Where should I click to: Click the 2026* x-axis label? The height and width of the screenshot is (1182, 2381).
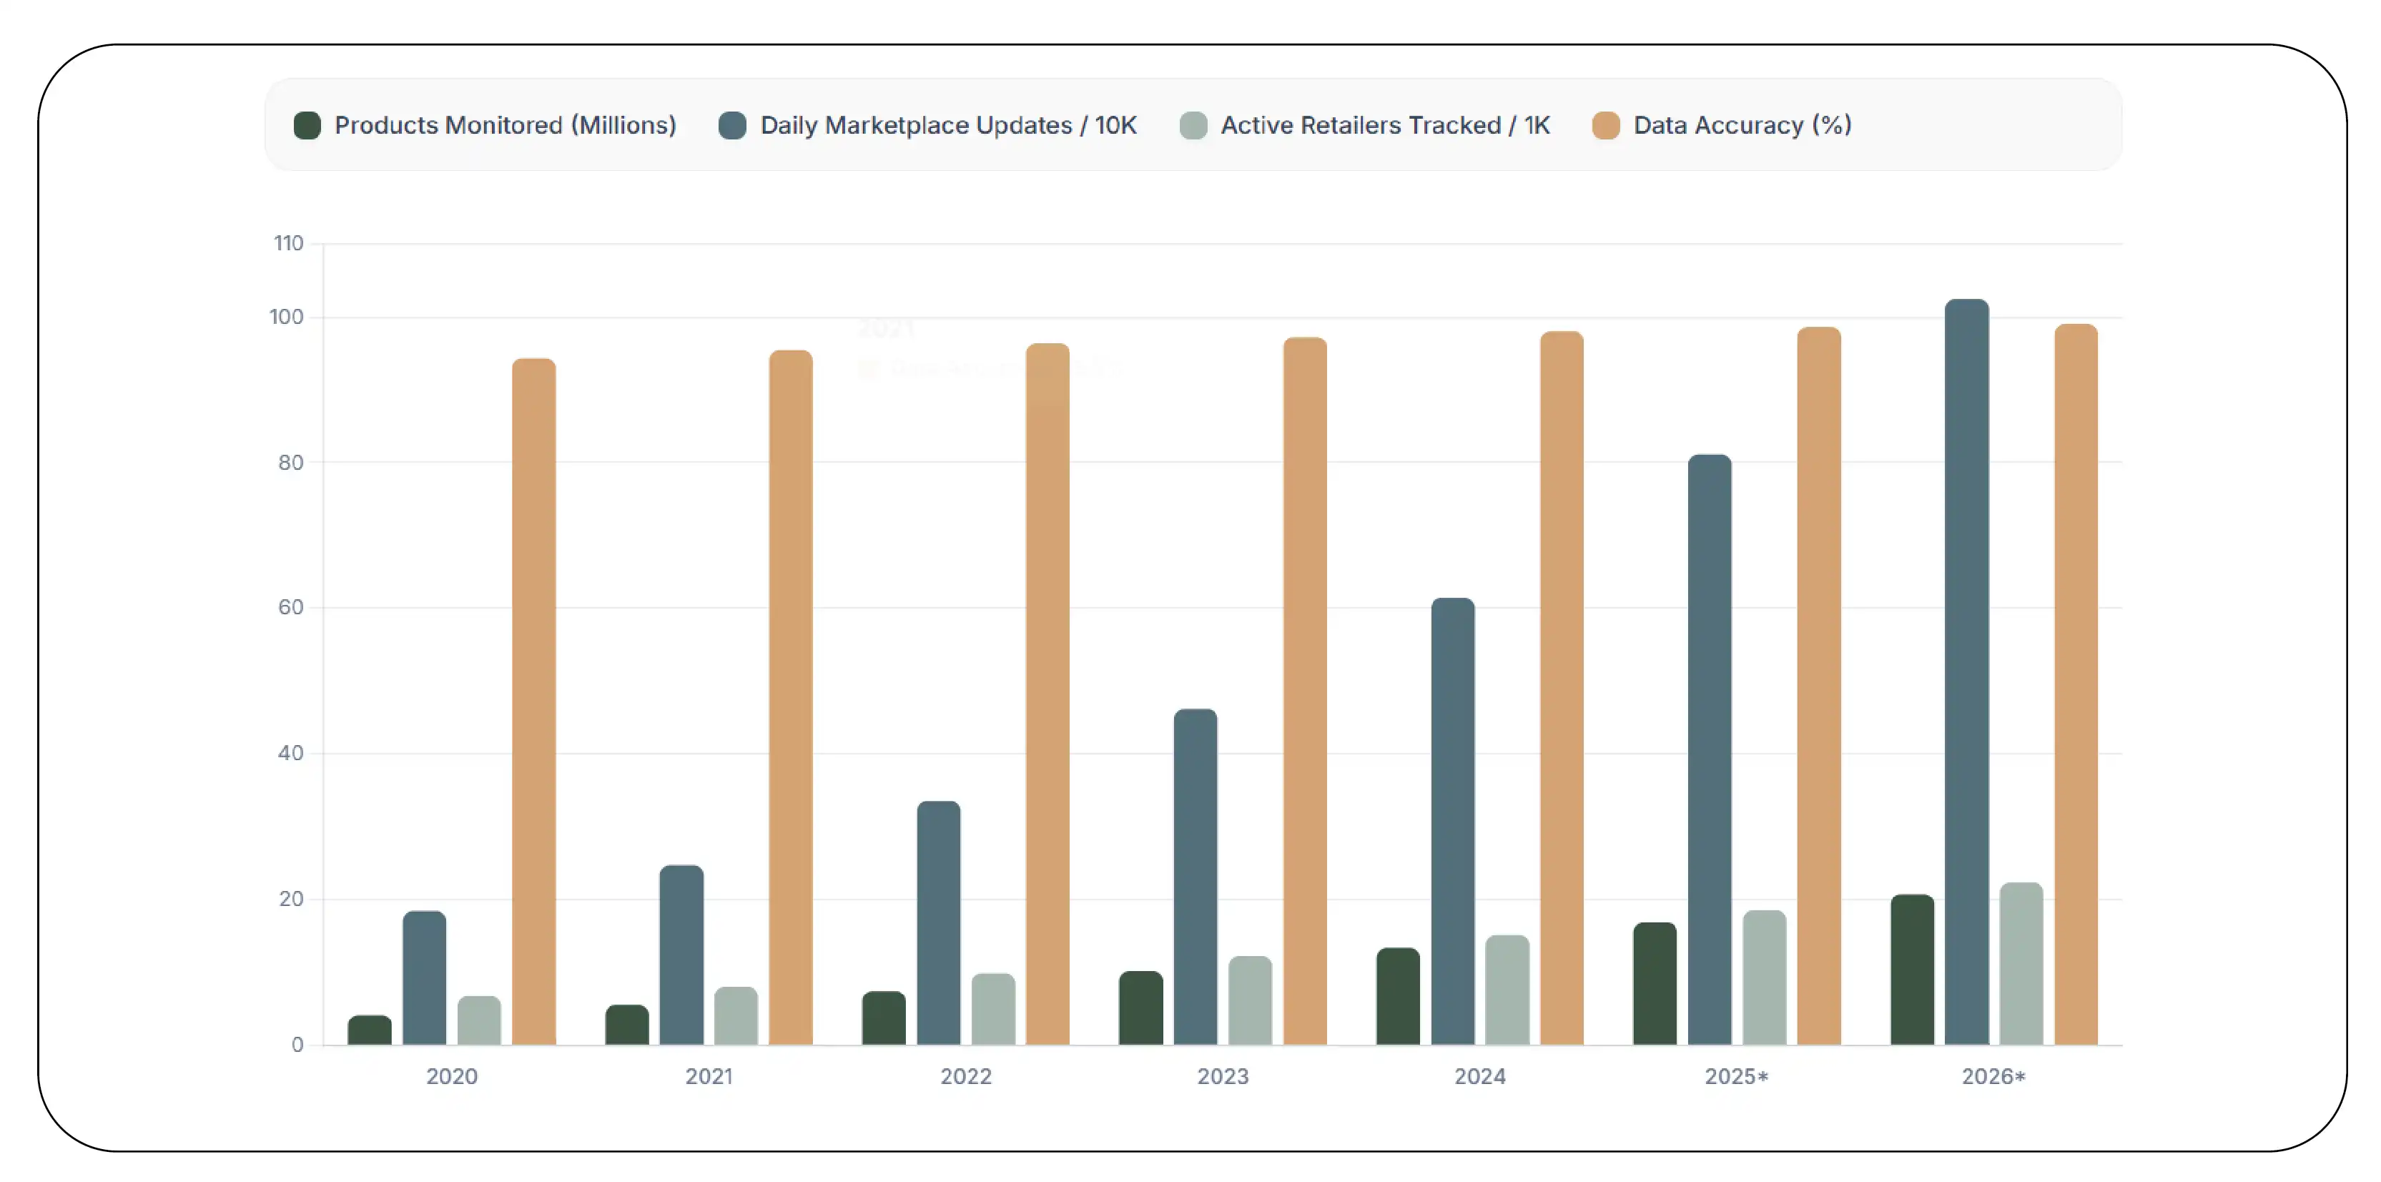1993,1077
